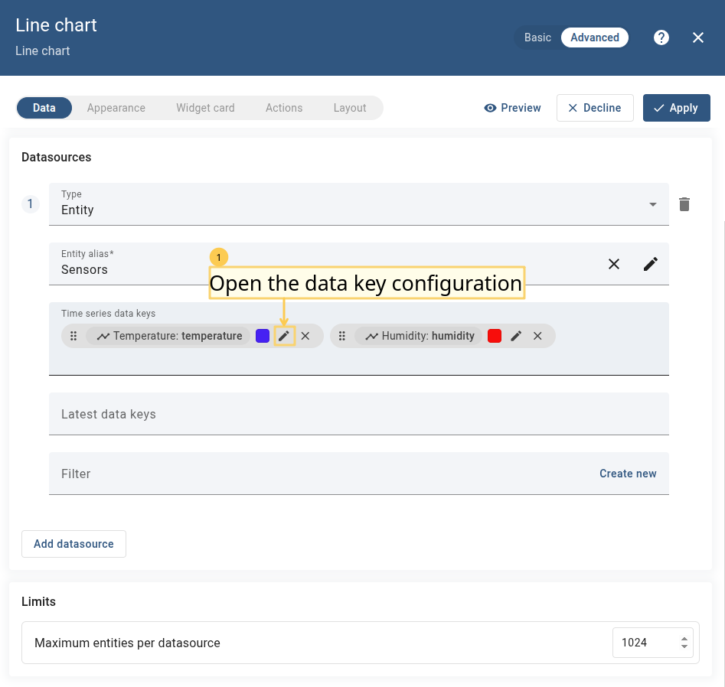Viewport: 725px width, 687px height.
Task: Switch to Basic mode
Action: 537,37
